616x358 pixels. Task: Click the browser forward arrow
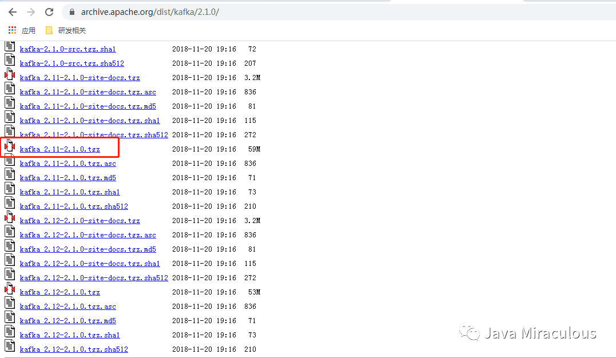31,12
